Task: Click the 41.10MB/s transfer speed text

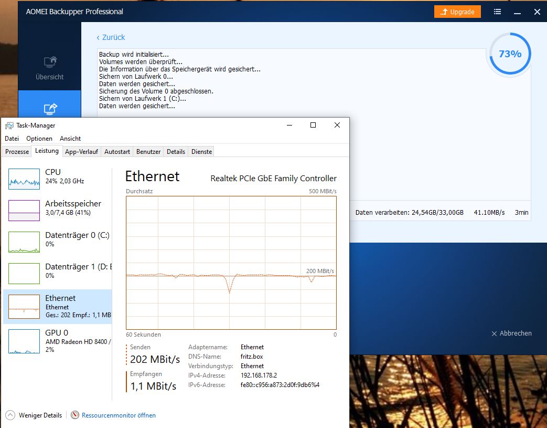Action: point(489,213)
